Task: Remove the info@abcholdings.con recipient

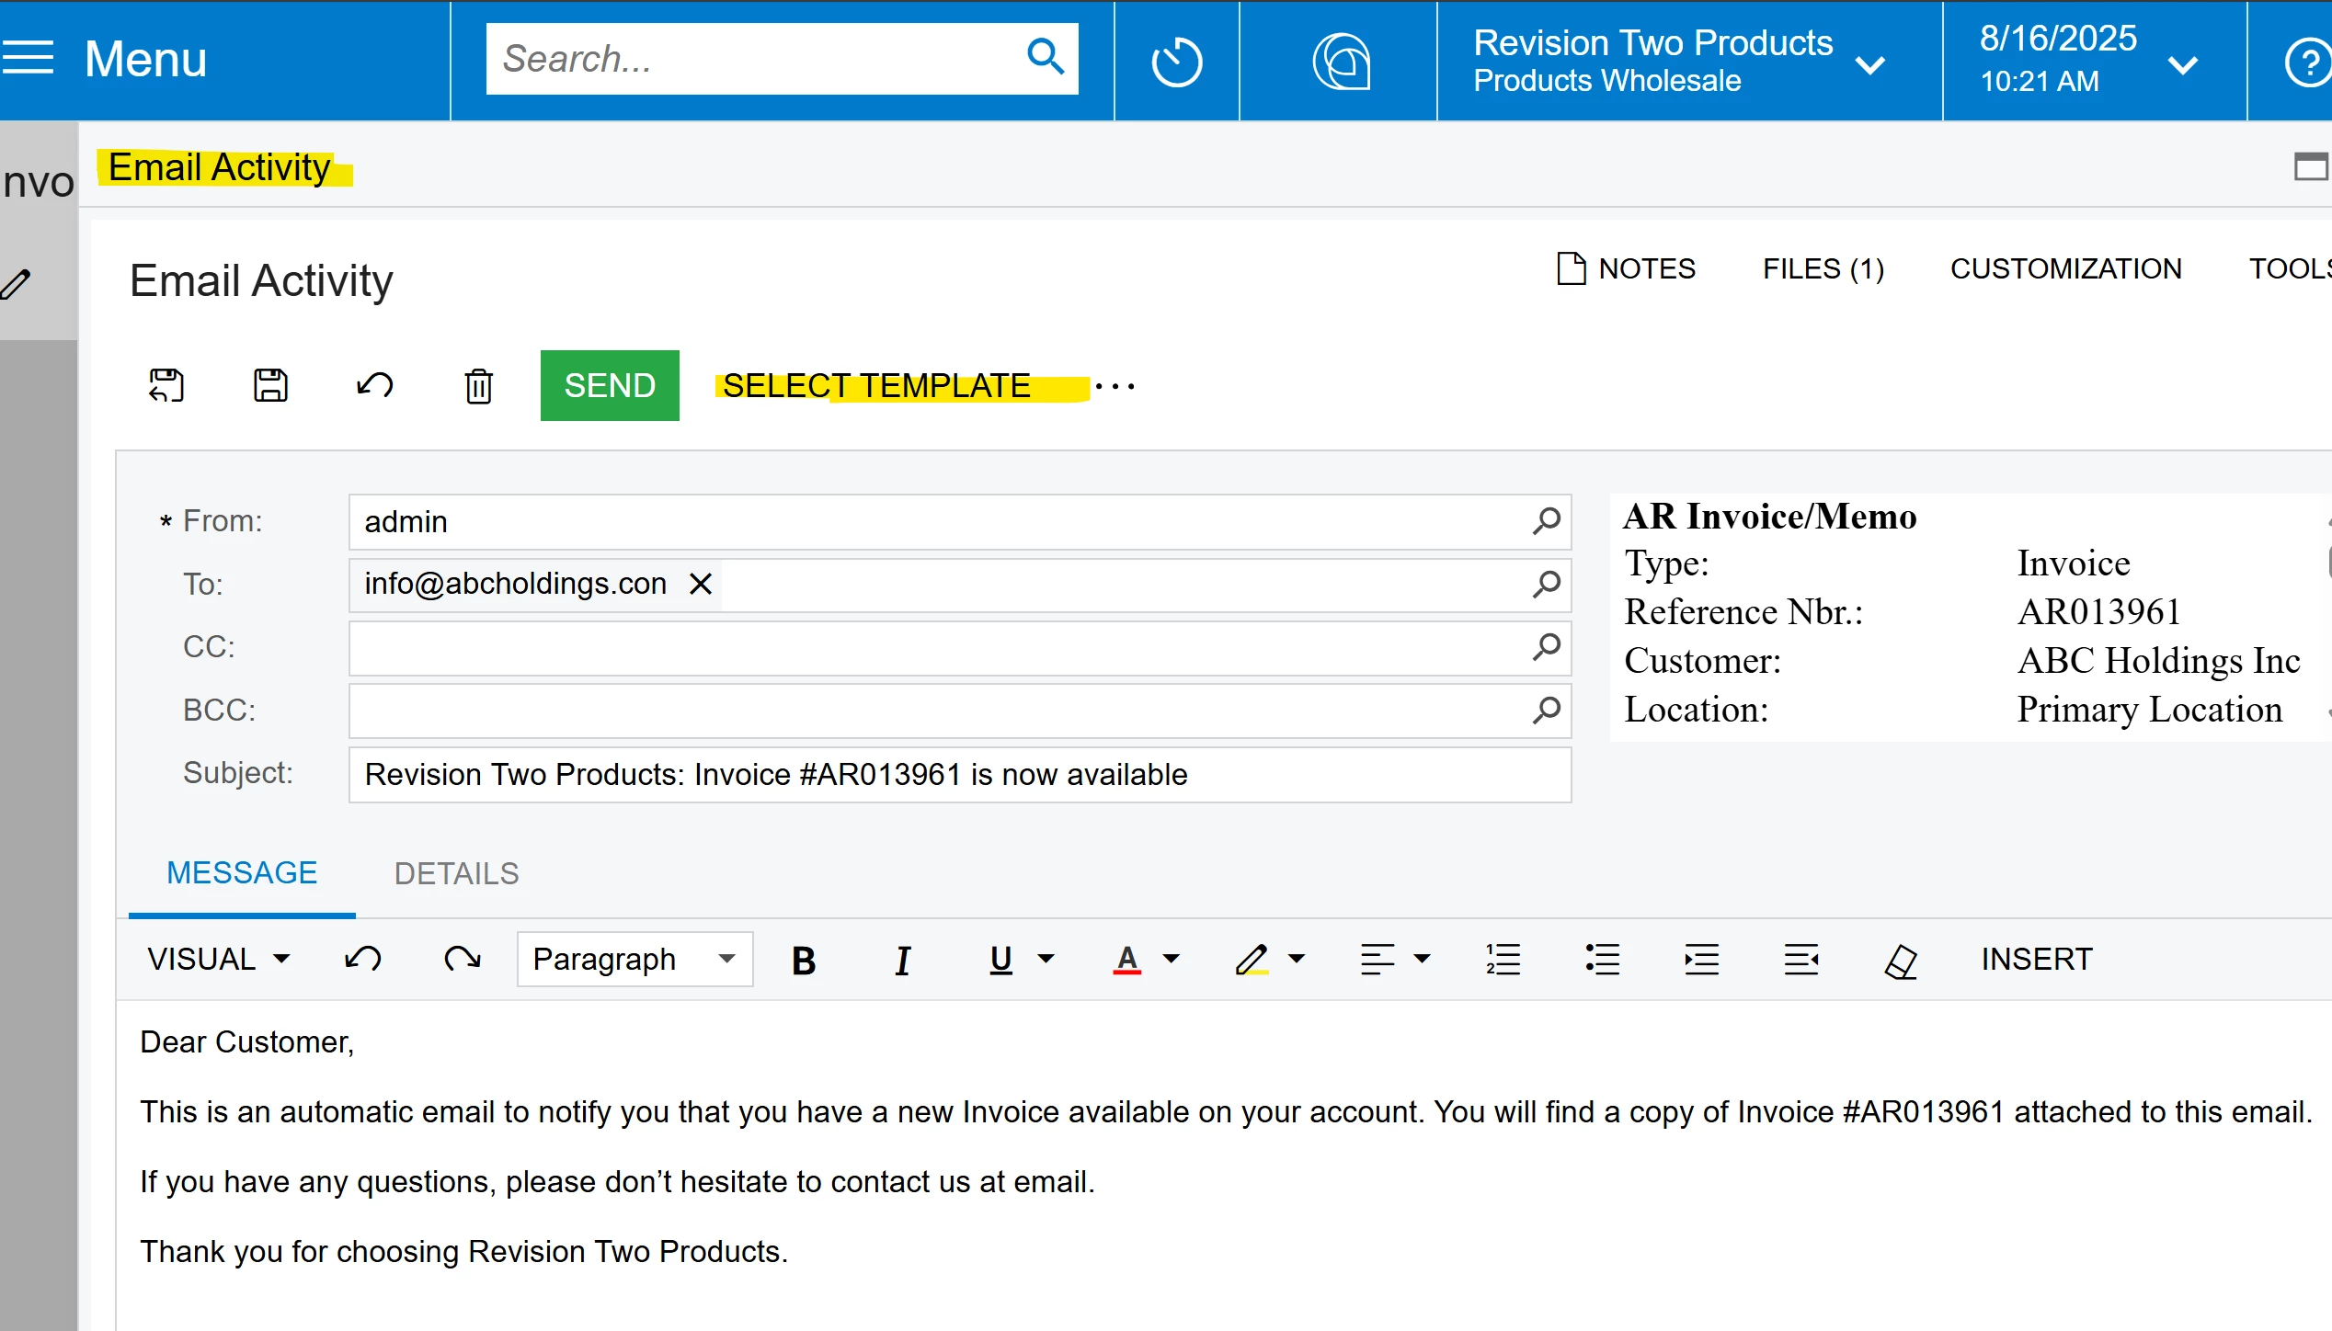Action: (x=701, y=584)
